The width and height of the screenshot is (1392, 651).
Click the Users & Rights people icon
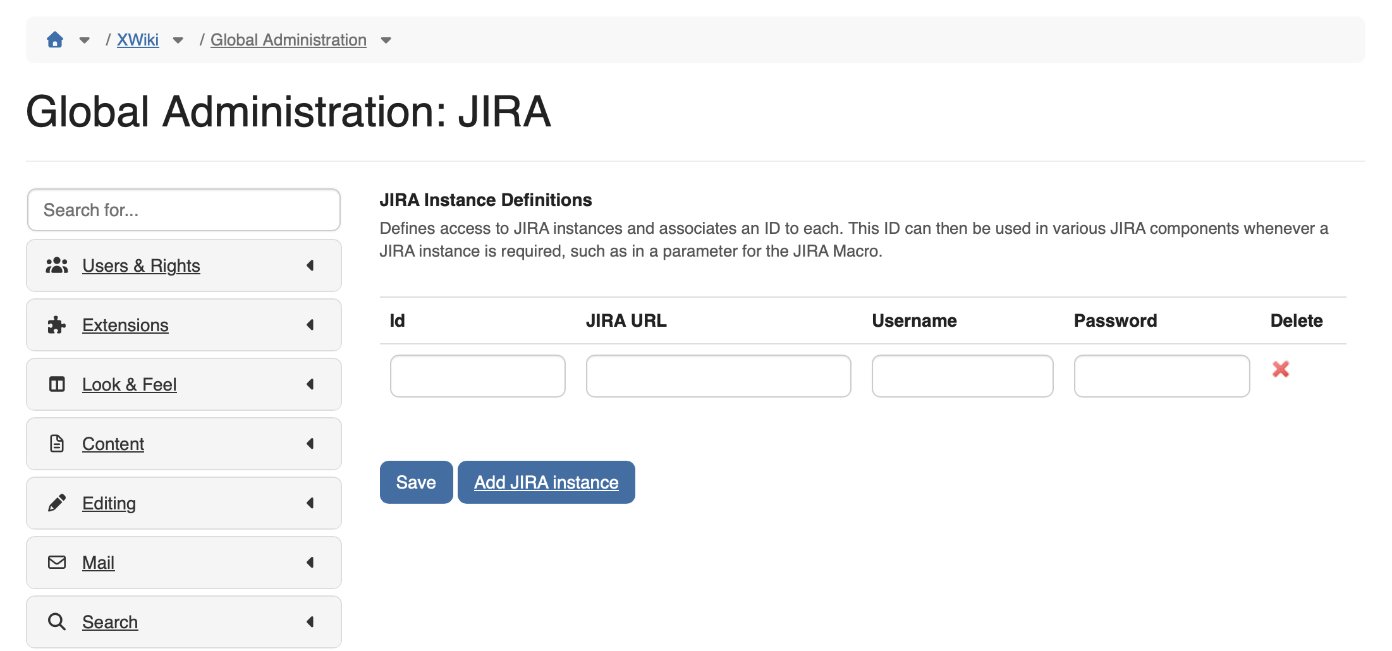coord(57,265)
